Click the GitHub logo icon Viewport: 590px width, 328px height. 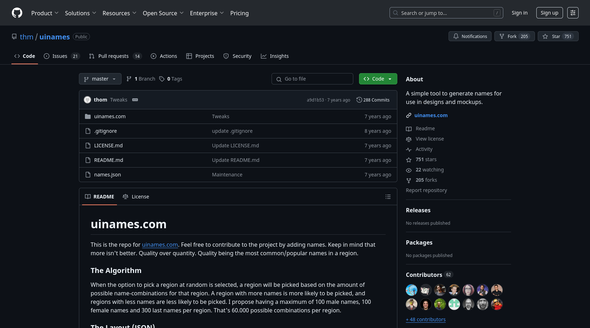click(17, 13)
